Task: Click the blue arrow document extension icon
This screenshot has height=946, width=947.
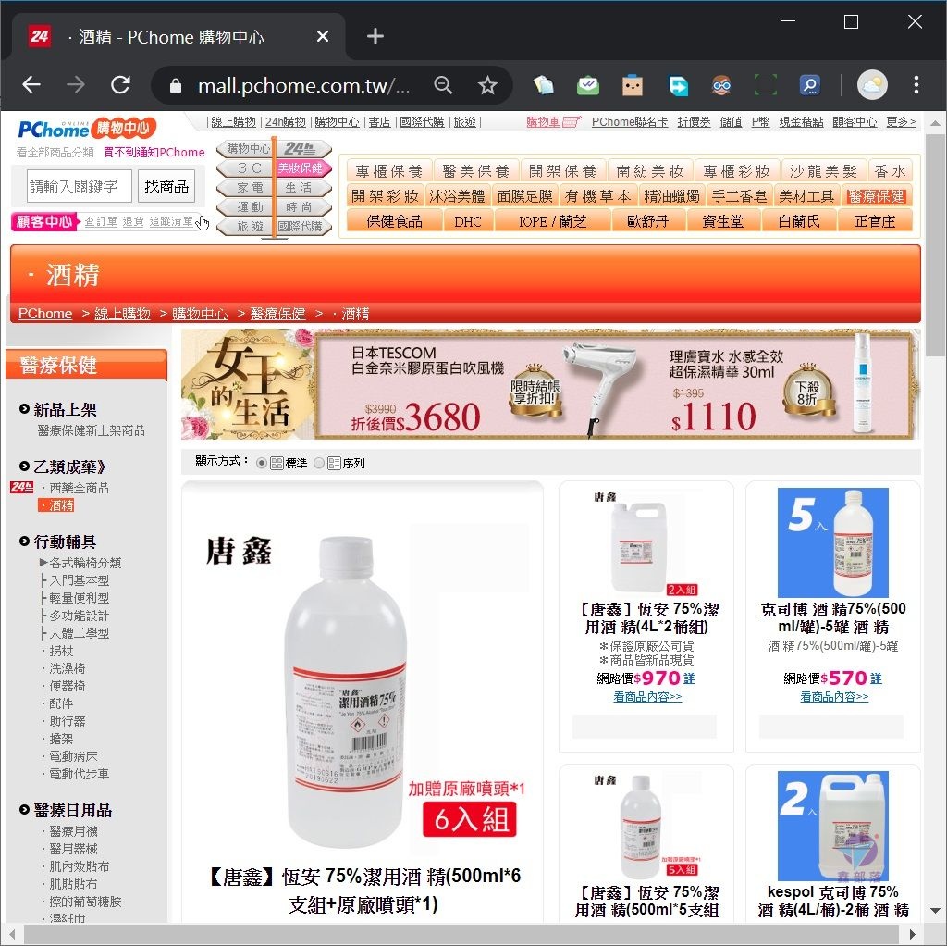Action: pos(678,85)
